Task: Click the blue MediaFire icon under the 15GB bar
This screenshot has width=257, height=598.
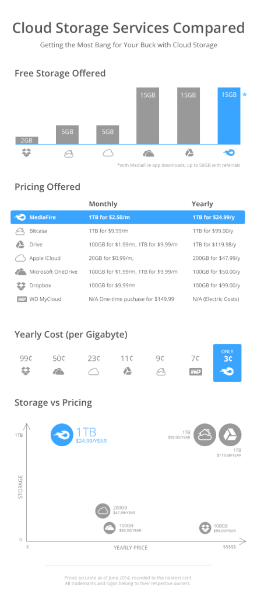Action: (x=229, y=153)
